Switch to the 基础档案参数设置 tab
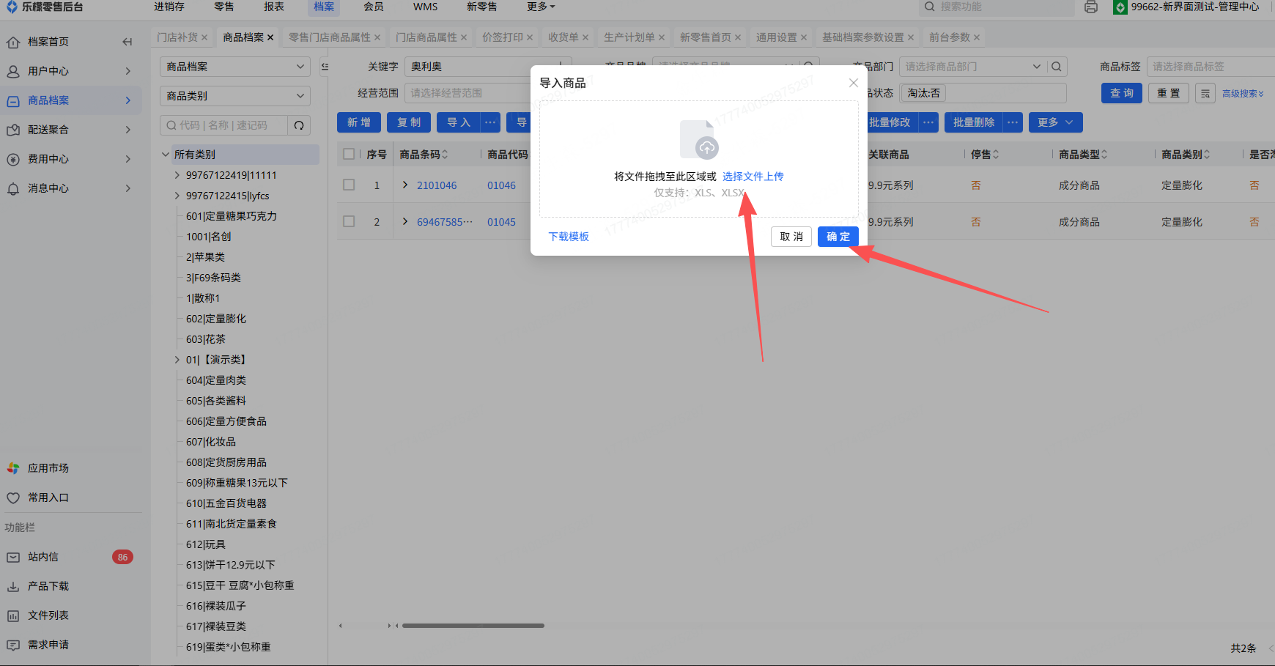1275x666 pixels. (863, 37)
